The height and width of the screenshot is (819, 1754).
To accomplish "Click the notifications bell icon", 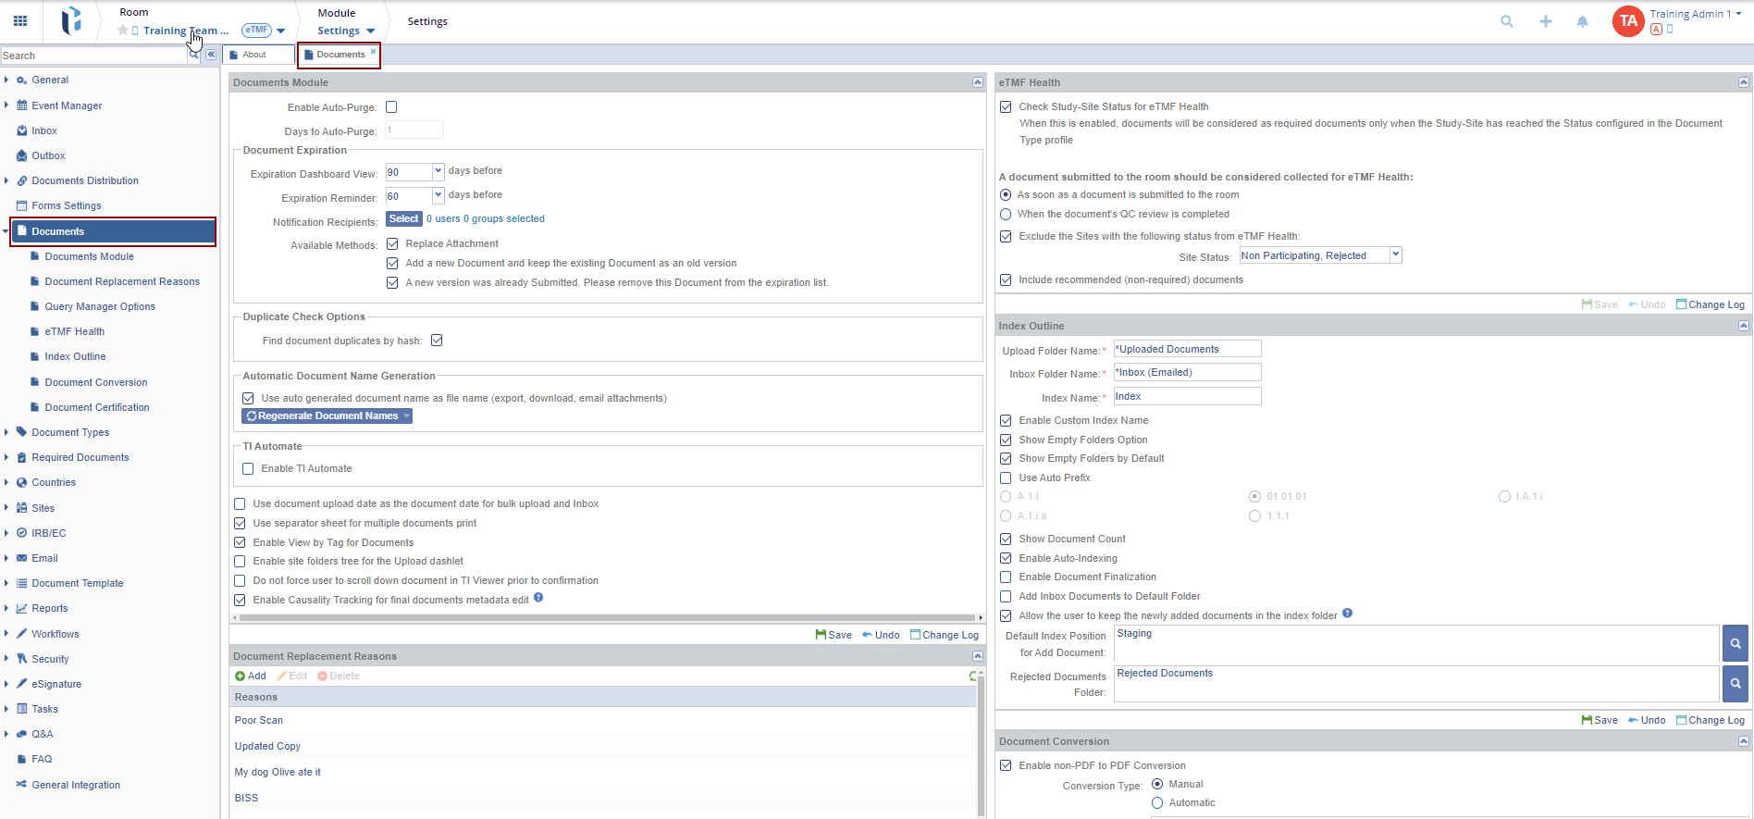I will (1582, 21).
